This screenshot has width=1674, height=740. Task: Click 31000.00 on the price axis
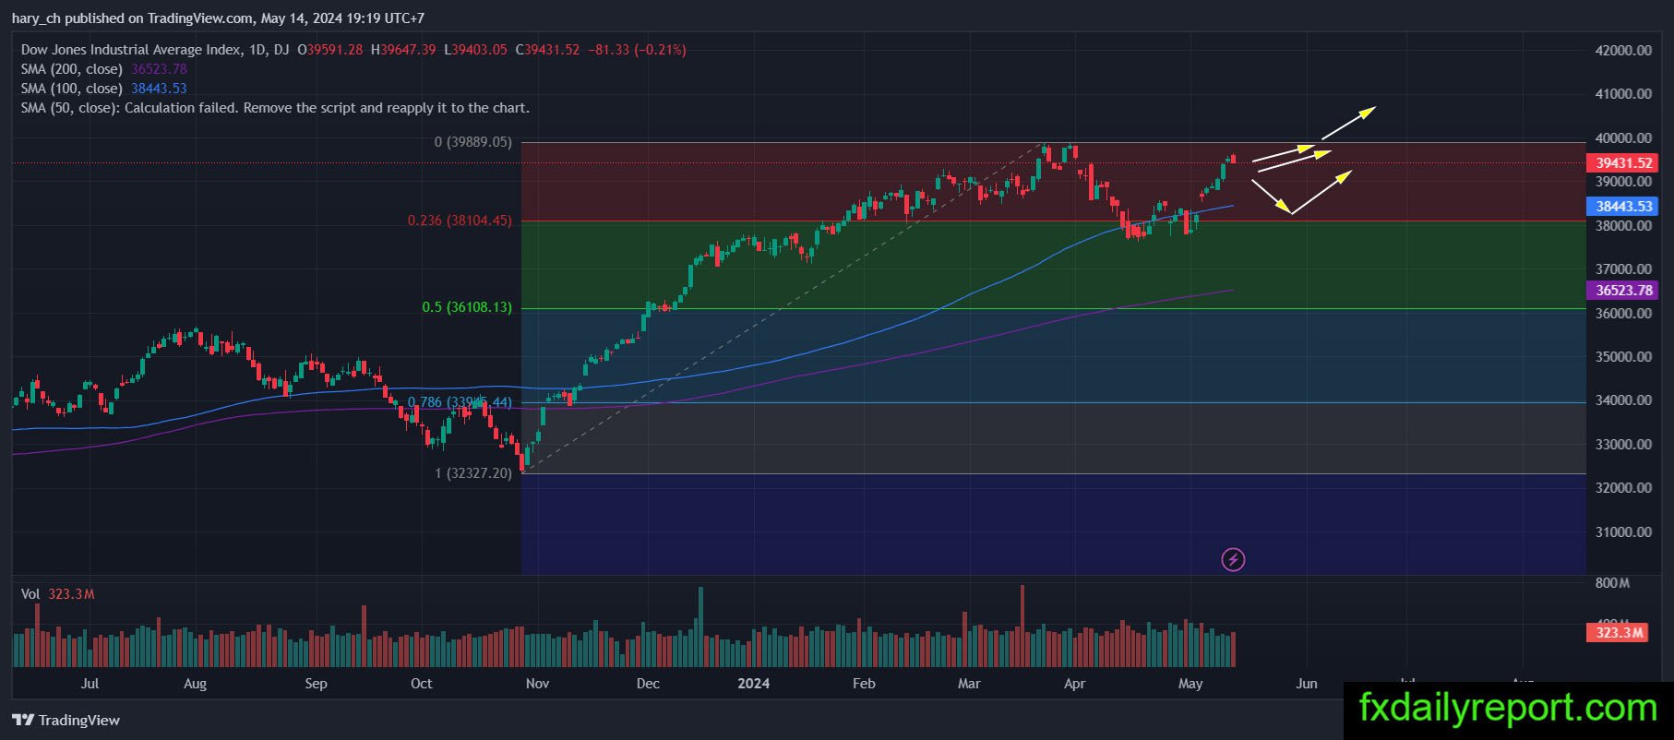coord(1623,531)
